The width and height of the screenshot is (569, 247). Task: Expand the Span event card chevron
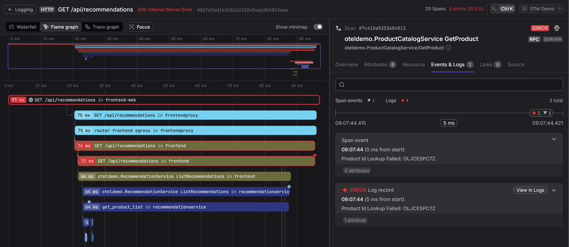(x=554, y=139)
